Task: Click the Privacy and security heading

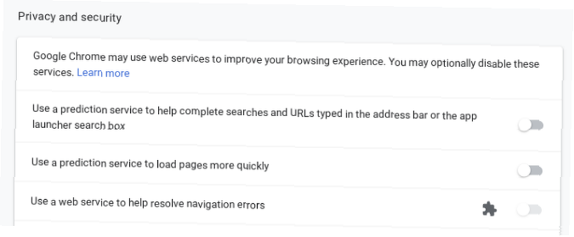Action: 69,17
